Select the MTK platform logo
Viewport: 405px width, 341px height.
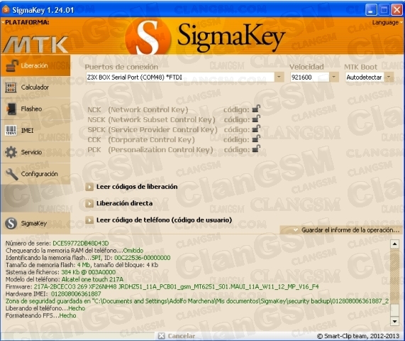36,45
